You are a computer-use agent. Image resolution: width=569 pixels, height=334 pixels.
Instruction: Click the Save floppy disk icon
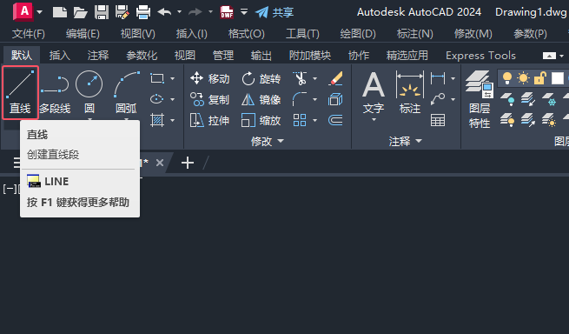[x=102, y=12]
